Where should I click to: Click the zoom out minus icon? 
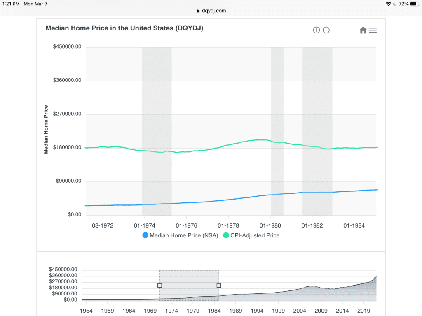point(326,30)
